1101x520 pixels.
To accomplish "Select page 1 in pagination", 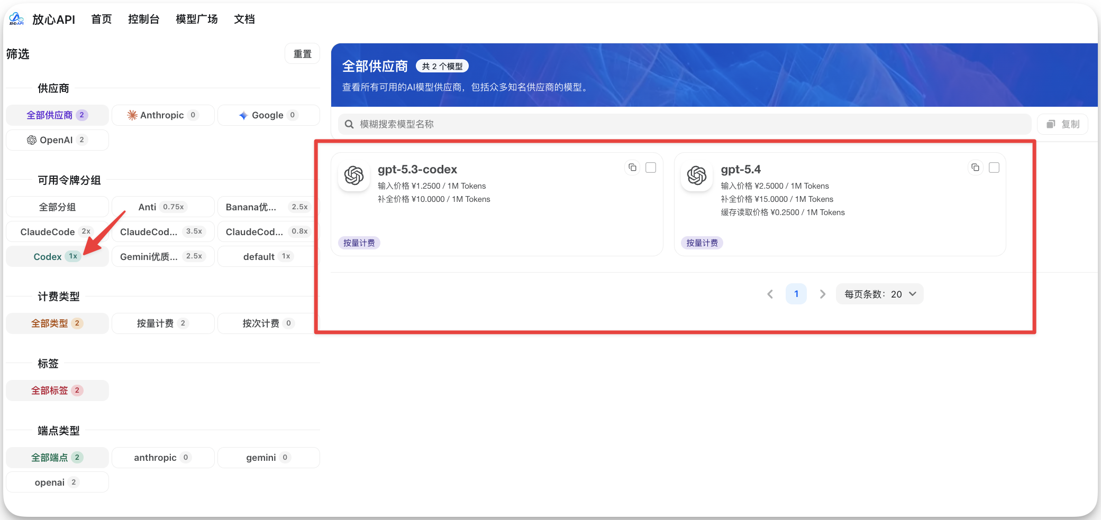I will pos(796,294).
